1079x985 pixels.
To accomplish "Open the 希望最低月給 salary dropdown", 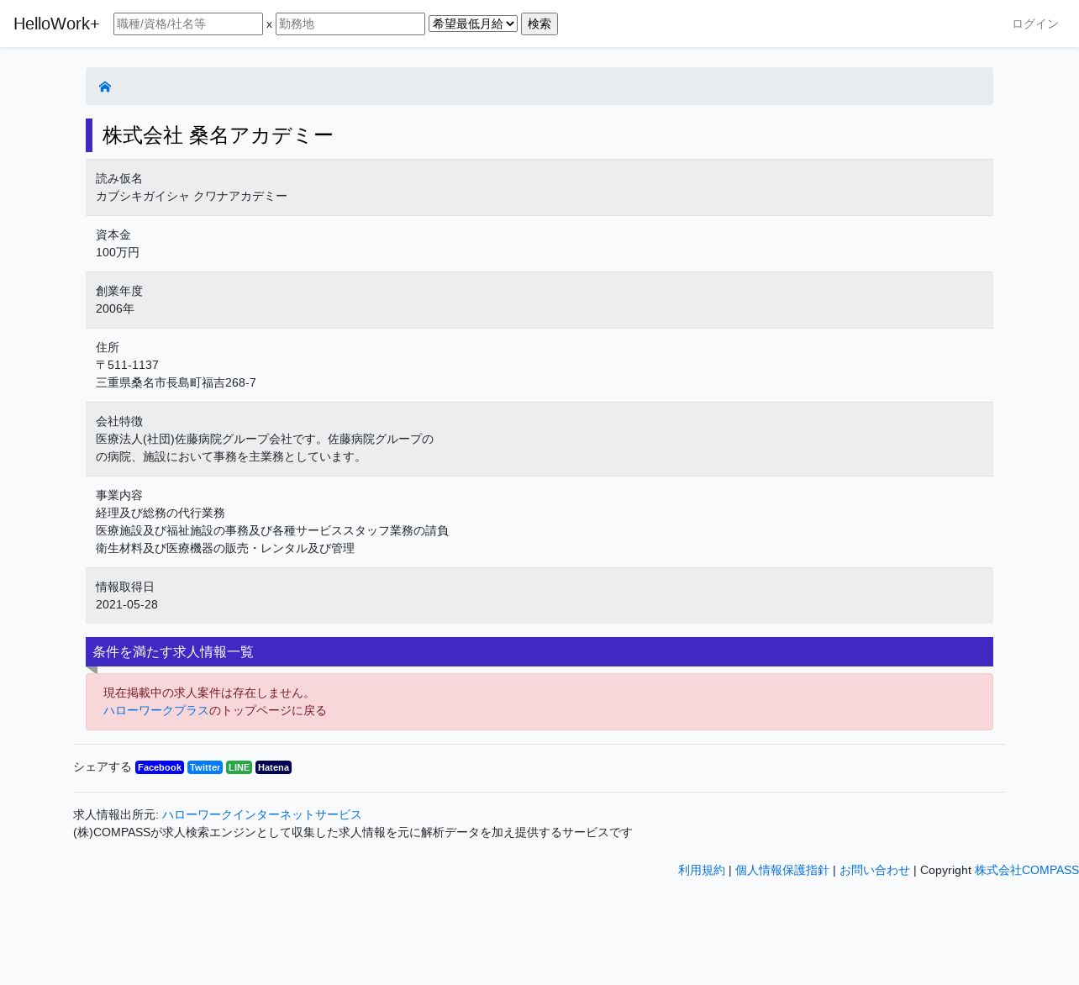I will 473,24.
